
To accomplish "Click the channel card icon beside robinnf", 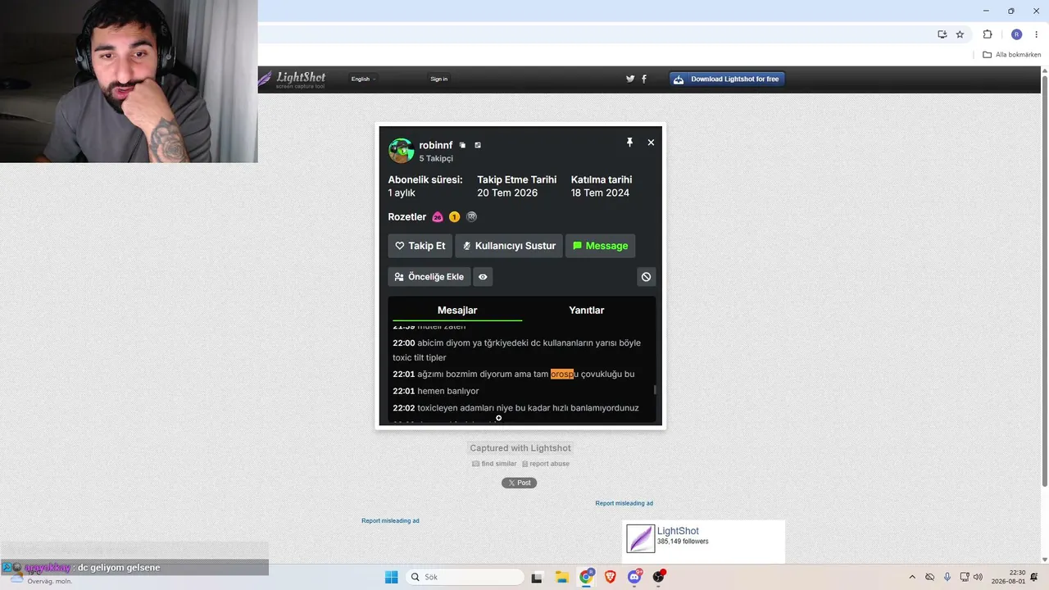I will [x=478, y=145].
